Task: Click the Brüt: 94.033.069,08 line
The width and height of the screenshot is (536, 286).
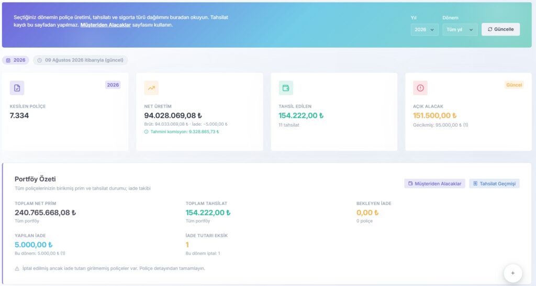Action: point(186,124)
